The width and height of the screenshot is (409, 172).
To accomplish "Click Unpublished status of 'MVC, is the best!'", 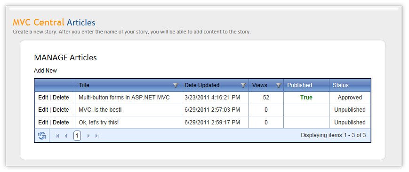I will pos(350,110).
